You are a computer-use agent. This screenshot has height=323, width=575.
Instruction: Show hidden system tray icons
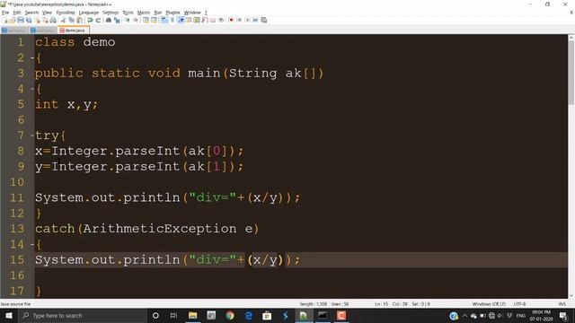point(464,315)
